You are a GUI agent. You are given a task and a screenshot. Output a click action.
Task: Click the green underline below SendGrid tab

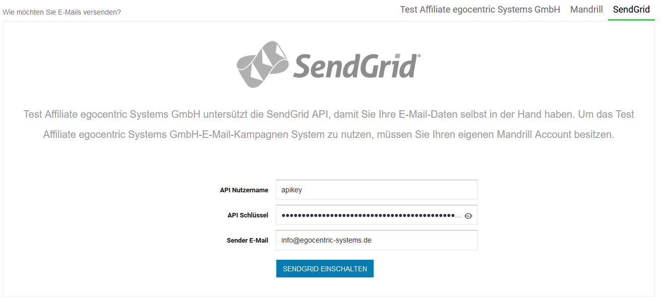click(631, 20)
